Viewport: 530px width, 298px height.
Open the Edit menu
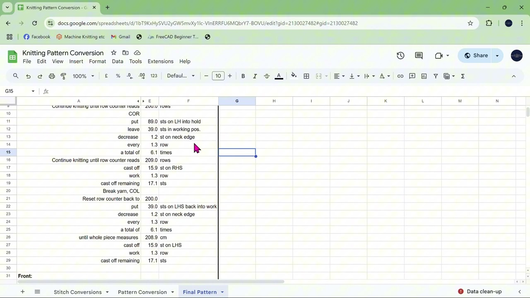tap(41, 61)
